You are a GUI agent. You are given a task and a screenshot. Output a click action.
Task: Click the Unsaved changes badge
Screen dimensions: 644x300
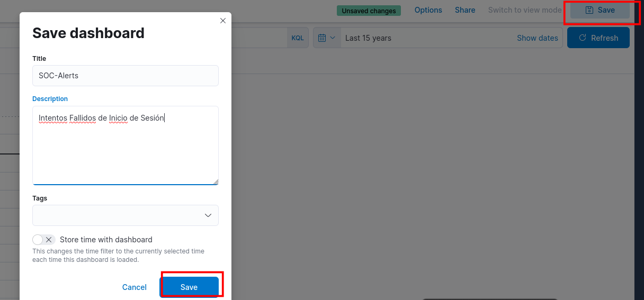click(369, 11)
